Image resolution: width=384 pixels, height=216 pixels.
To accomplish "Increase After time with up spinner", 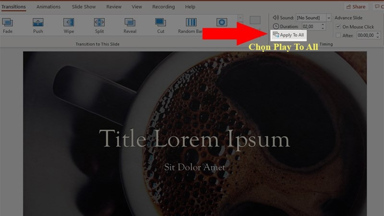I will (378, 33).
